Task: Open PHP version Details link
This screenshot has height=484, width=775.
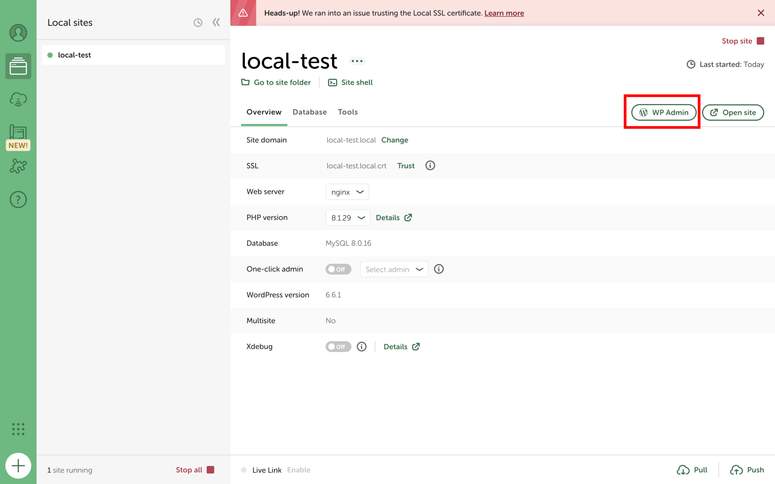Action: coord(394,218)
